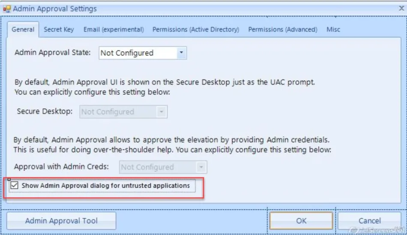This screenshot has width=407, height=235.
Task: Open the Secure Desktop combo box
Action: pos(162,112)
